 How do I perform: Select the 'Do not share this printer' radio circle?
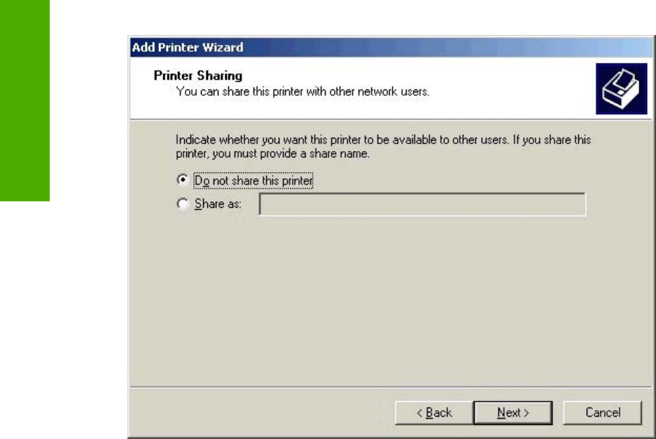[x=183, y=180]
